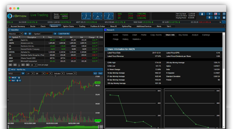
Task: Click the watchlist Symbol input field
Action: coord(47,34)
